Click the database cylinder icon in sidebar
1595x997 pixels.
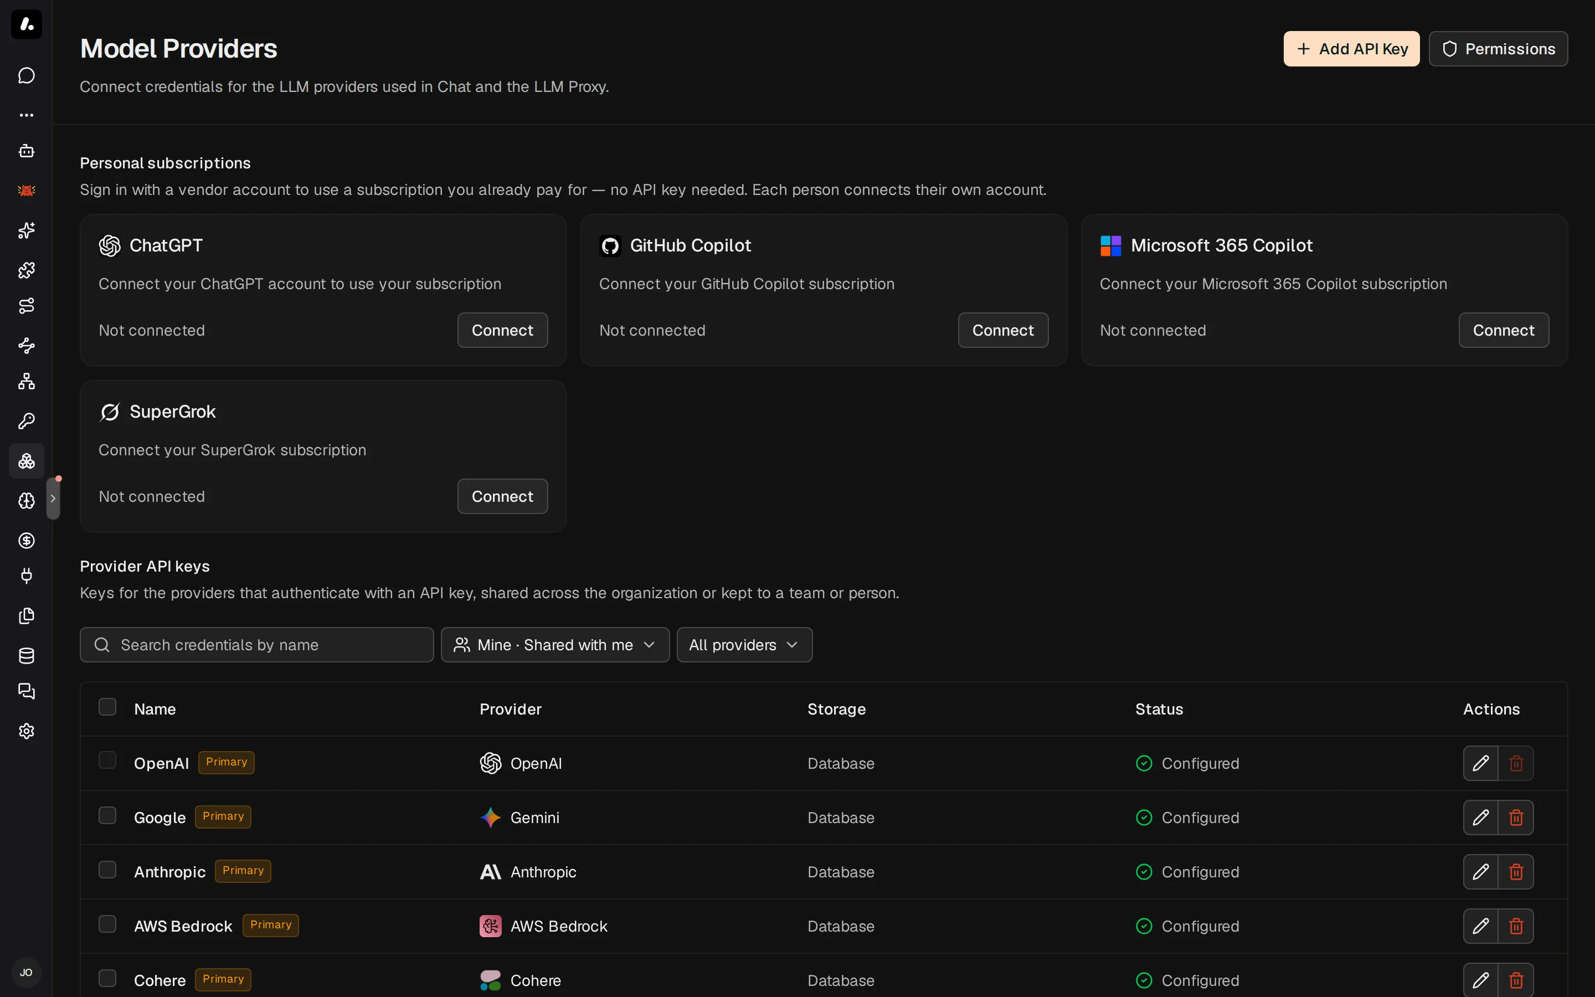(27, 655)
